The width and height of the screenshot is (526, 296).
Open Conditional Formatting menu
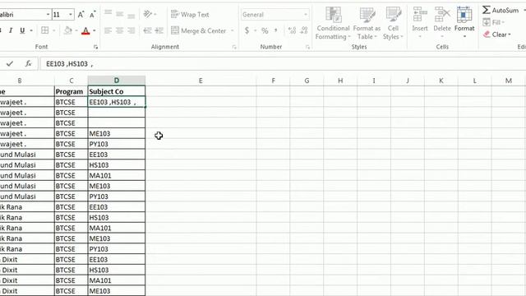click(x=333, y=23)
